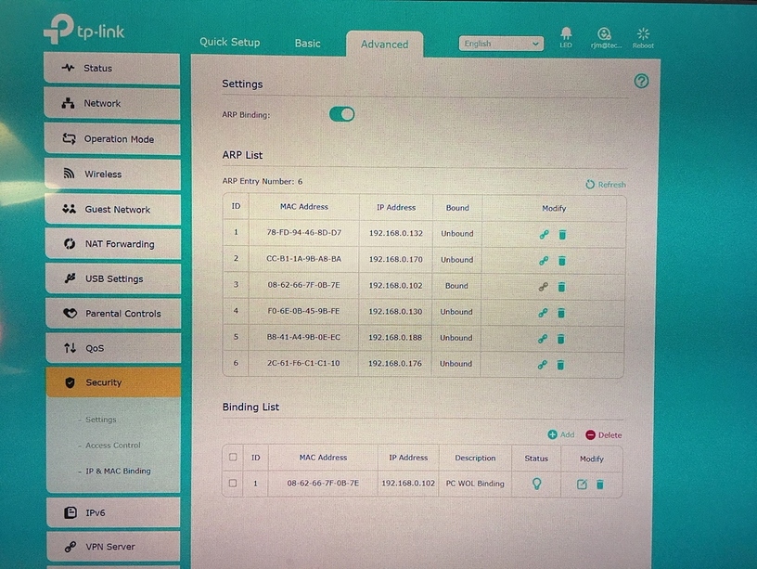Open Security Settings submenu item
757x569 pixels.
pyautogui.click(x=101, y=420)
